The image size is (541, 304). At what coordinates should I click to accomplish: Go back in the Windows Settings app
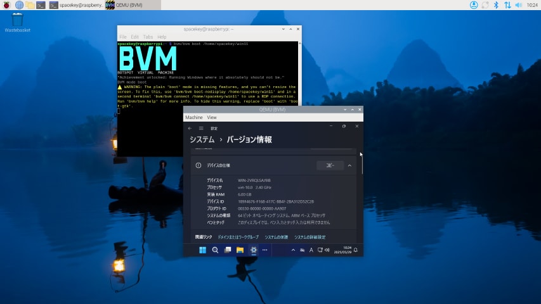pyautogui.click(x=190, y=128)
